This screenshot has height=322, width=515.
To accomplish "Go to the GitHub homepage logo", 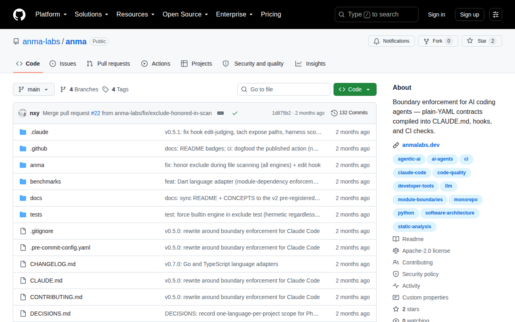I will [x=19, y=14].
